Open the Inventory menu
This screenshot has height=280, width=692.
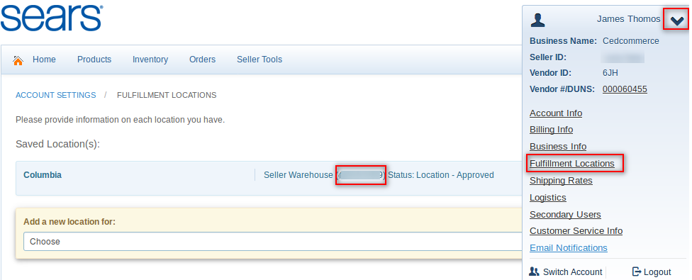coord(150,59)
